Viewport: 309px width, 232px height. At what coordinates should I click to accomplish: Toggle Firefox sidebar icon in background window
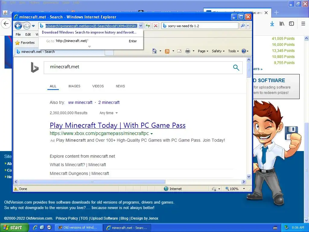point(291,24)
